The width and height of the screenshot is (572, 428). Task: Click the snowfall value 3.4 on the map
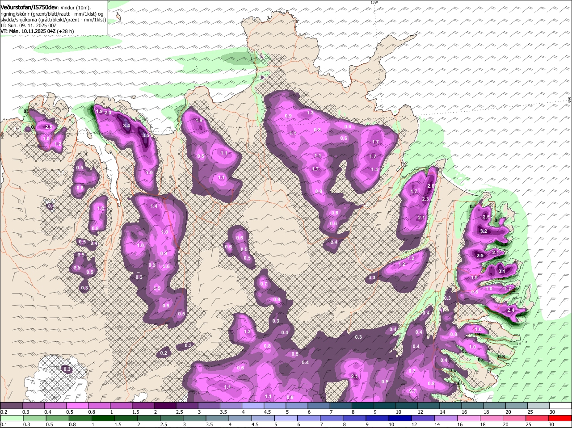[x=126, y=126]
